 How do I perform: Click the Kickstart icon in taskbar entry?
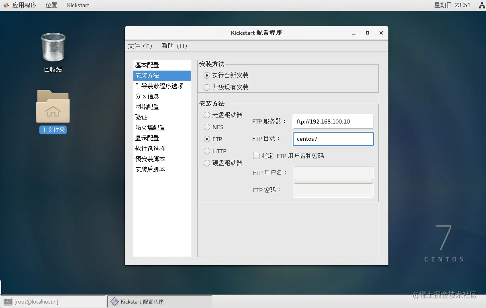point(114,302)
